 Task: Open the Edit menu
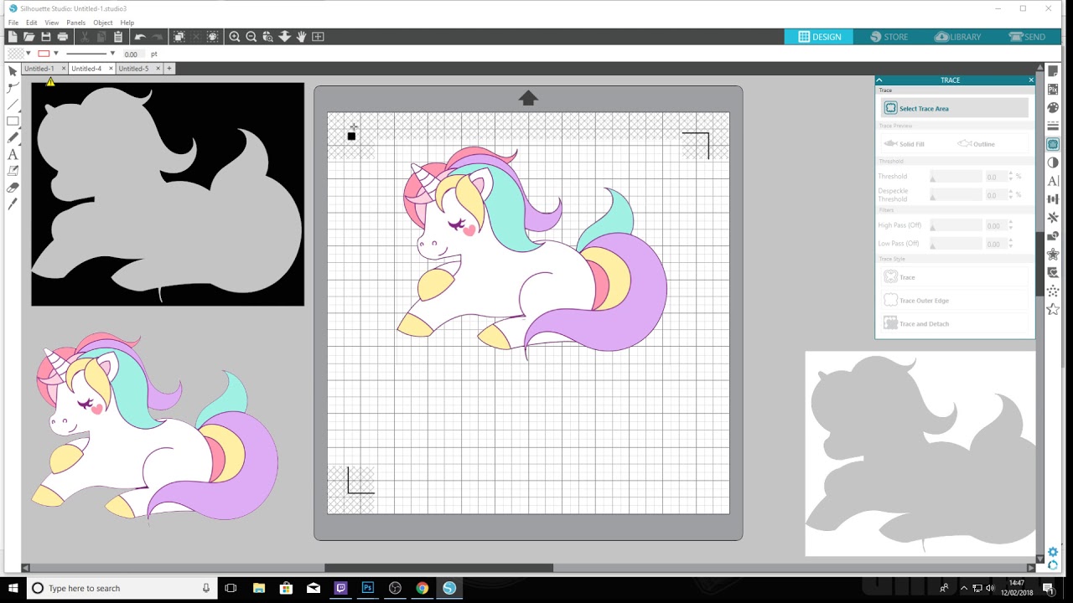point(31,23)
